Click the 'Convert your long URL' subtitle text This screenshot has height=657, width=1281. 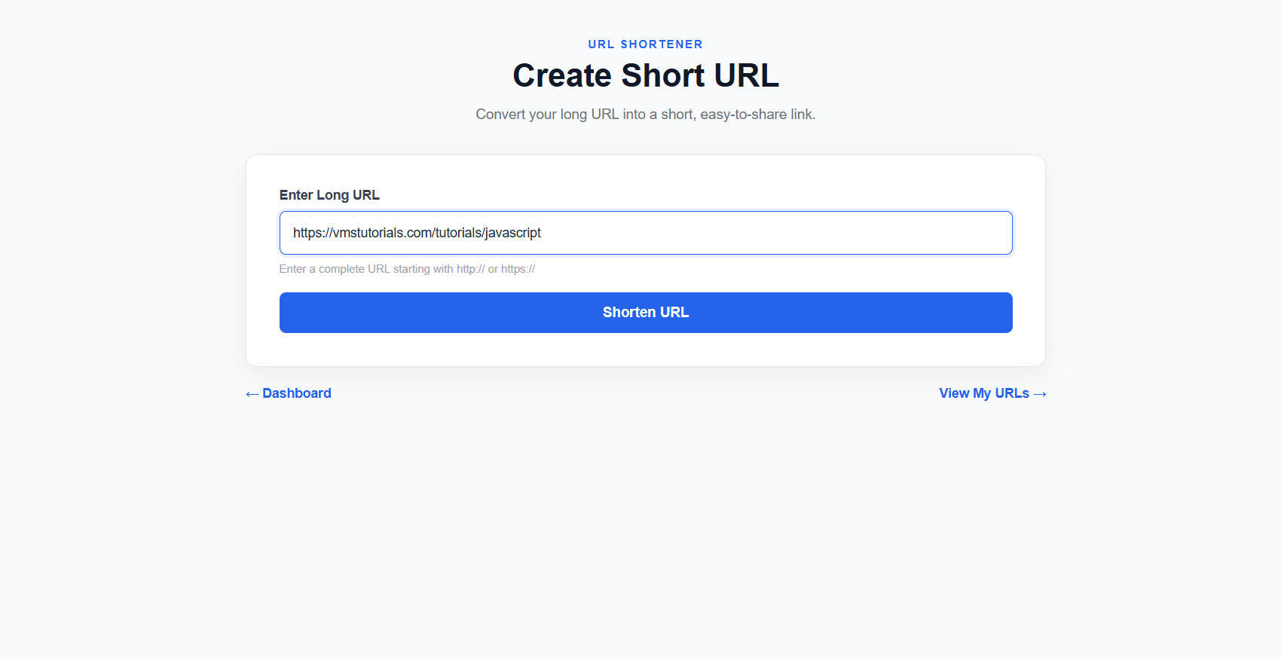point(646,115)
